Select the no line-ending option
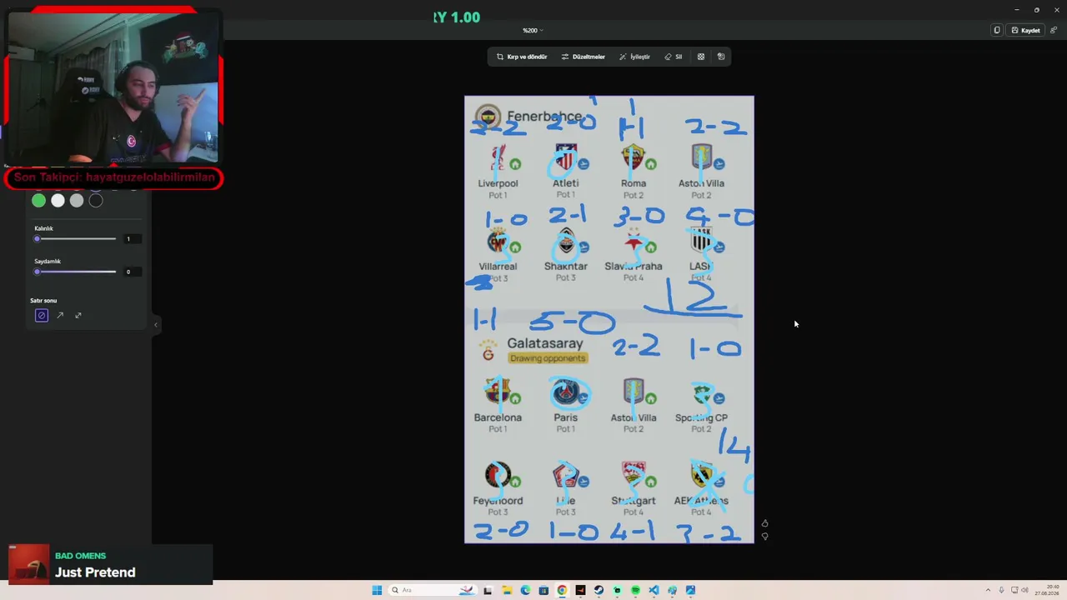1067x600 pixels. point(42,315)
